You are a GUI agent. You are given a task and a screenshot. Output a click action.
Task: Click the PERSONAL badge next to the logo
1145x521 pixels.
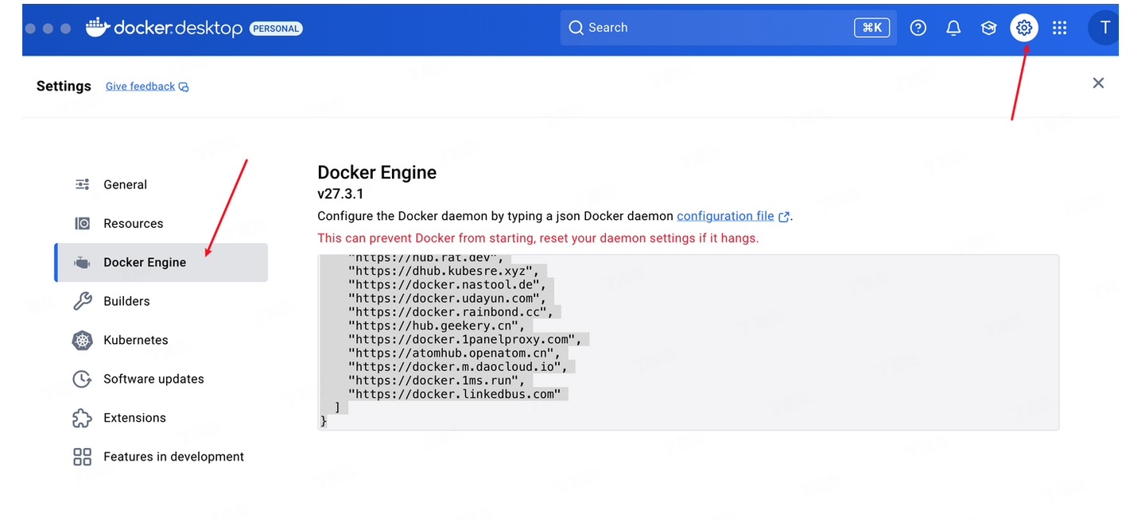(x=276, y=28)
